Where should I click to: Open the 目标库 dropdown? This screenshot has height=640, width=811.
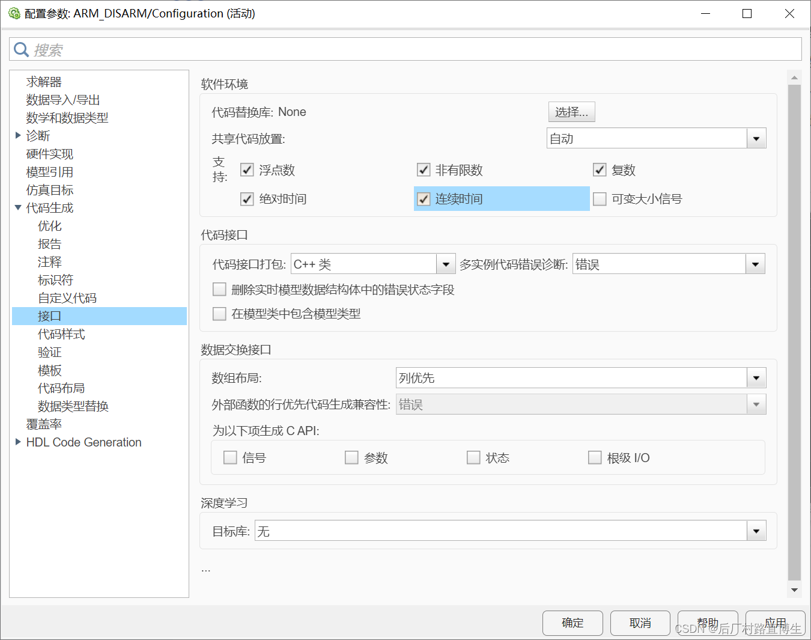point(511,531)
